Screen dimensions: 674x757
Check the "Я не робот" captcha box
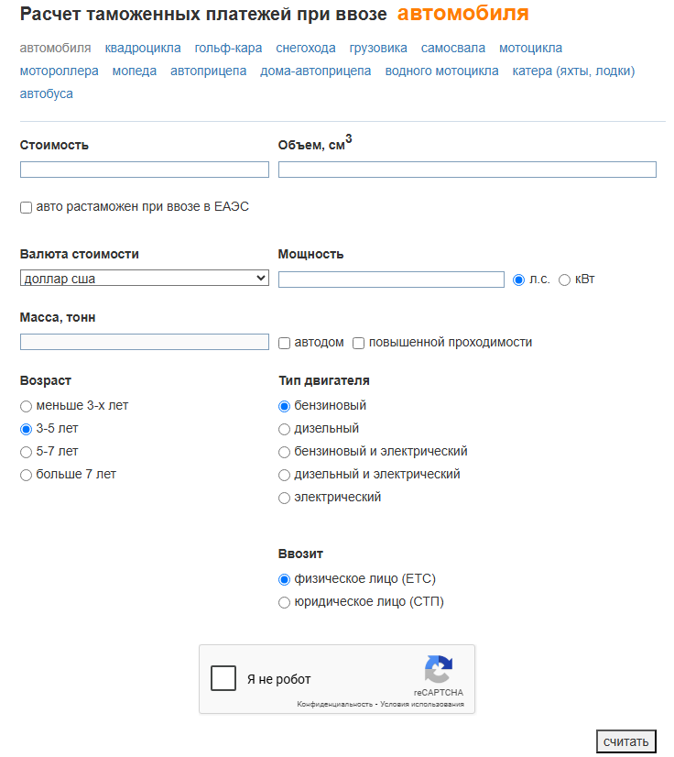[223, 679]
